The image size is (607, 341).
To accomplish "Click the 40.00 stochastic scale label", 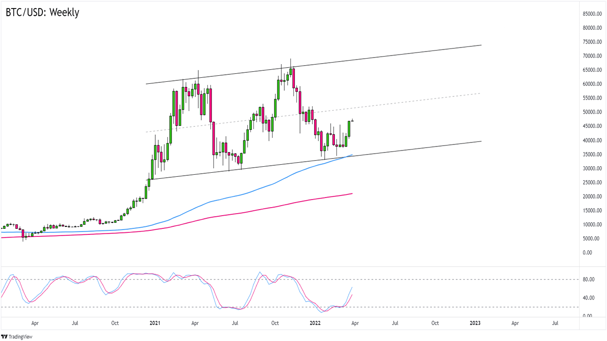I will pyautogui.click(x=588, y=298).
